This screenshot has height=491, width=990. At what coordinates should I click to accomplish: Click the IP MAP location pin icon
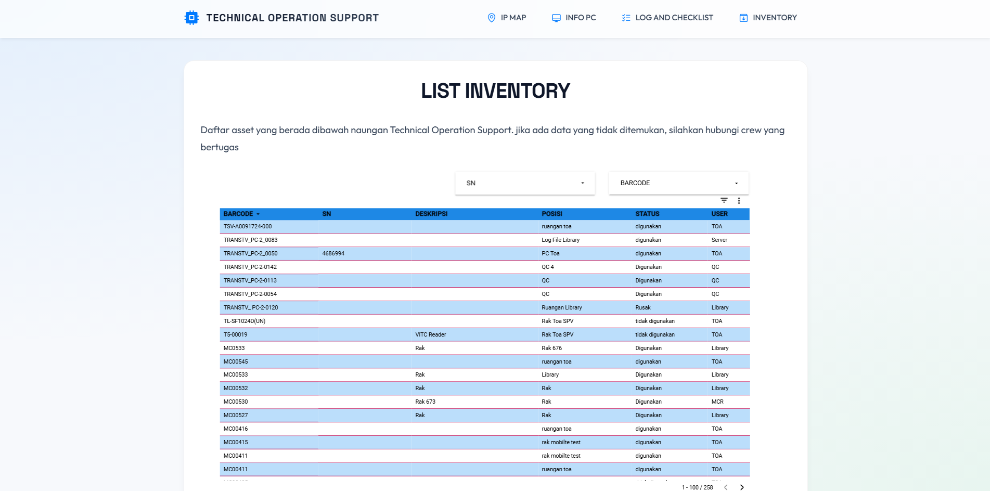pos(491,18)
